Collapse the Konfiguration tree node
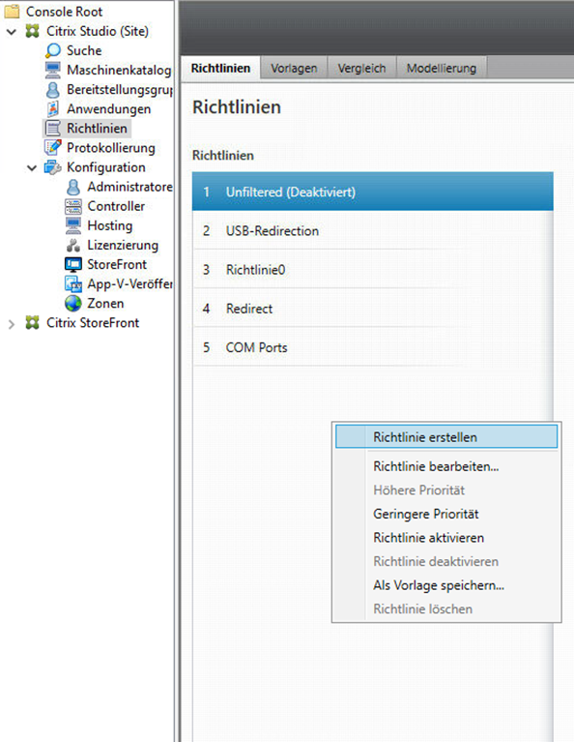The width and height of the screenshot is (574, 742). (x=32, y=167)
